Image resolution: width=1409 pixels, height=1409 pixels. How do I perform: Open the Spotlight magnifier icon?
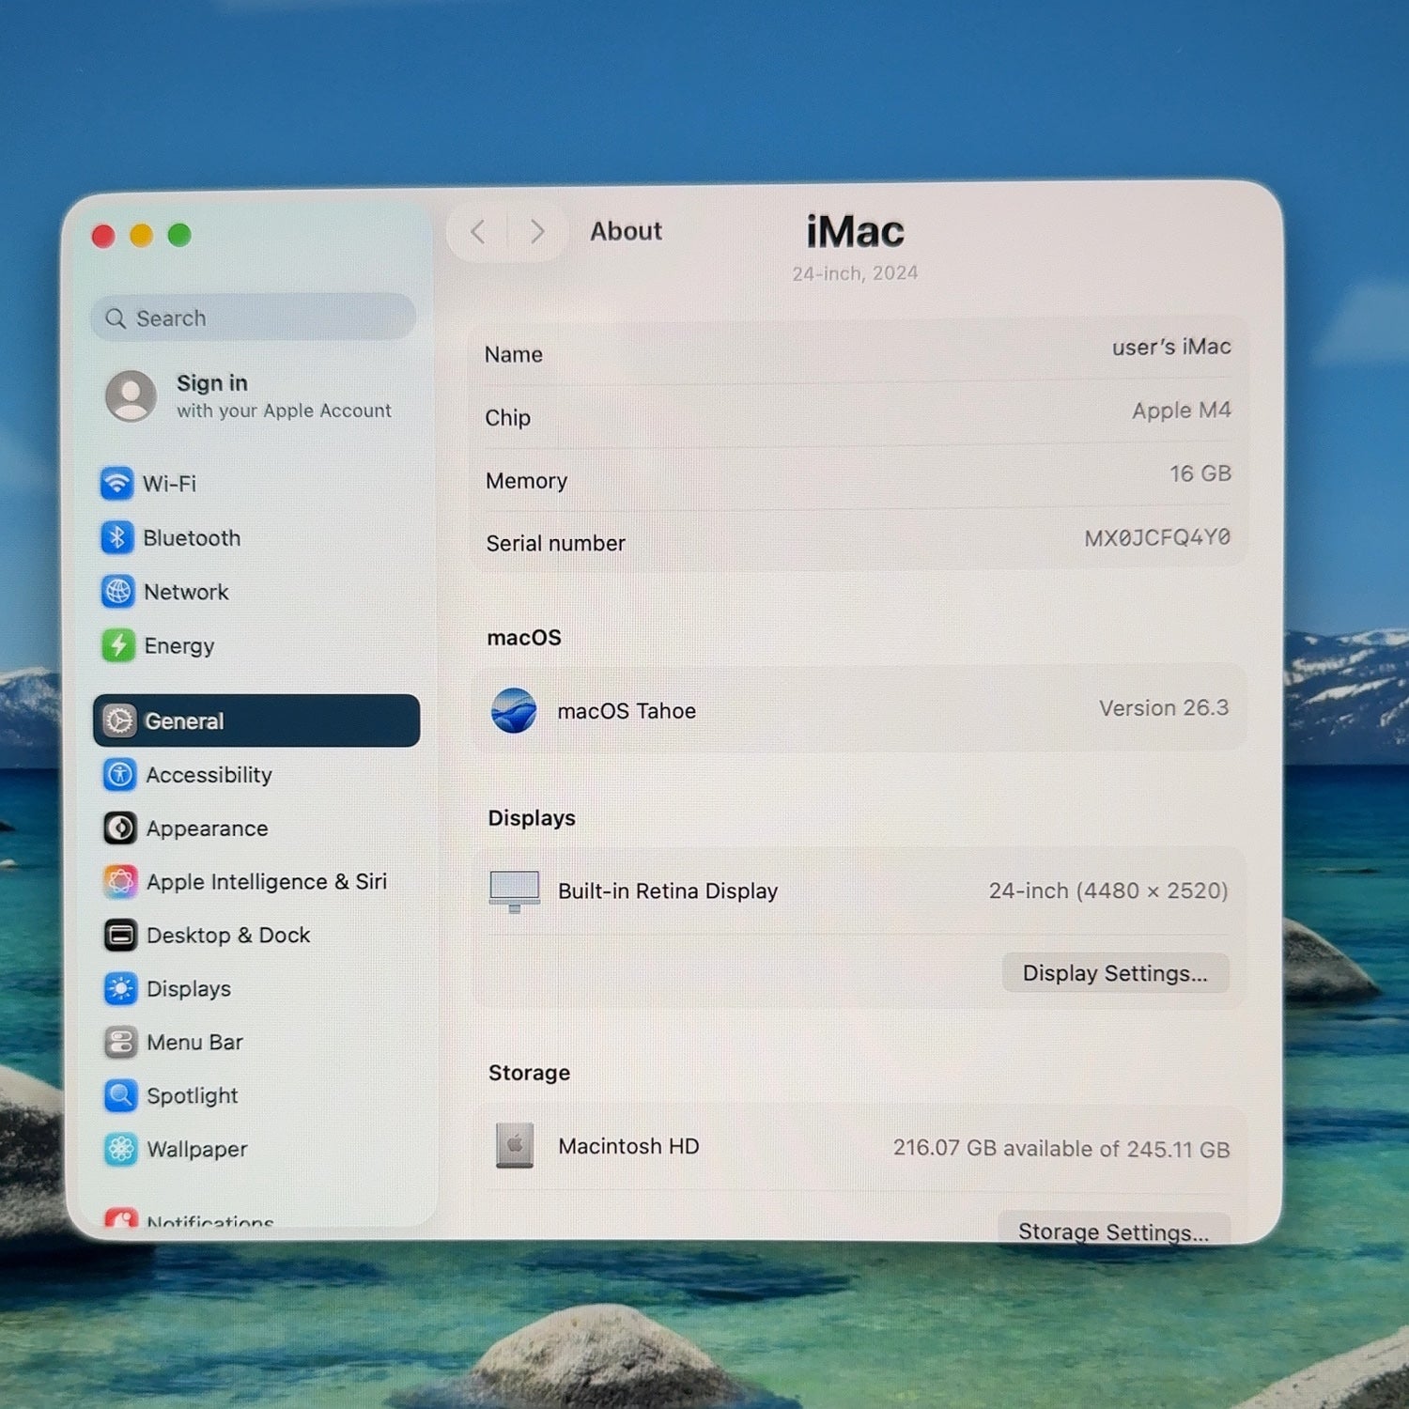[x=120, y=1095]
